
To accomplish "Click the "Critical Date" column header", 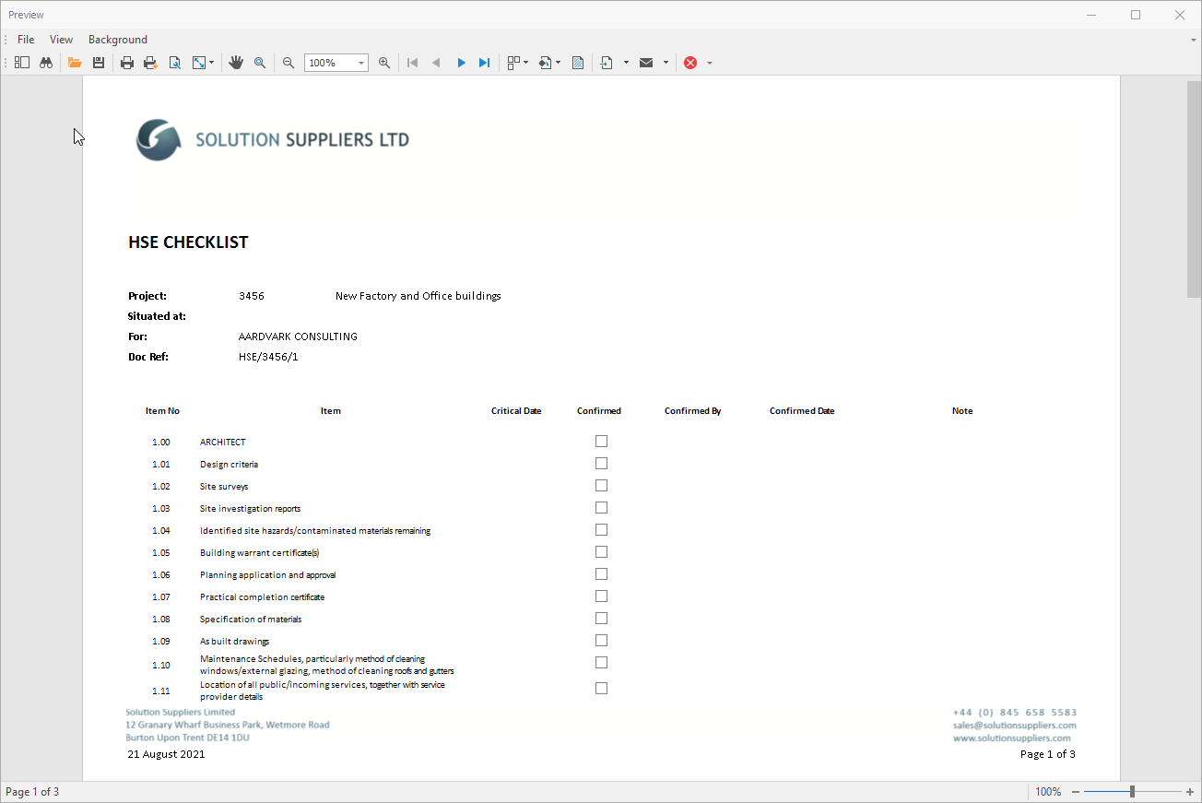I will [516, 411].
